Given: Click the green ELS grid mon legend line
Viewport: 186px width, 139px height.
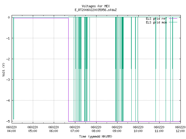Looking at the screenshot, I should pyautogui.click(x=173, y=22).
